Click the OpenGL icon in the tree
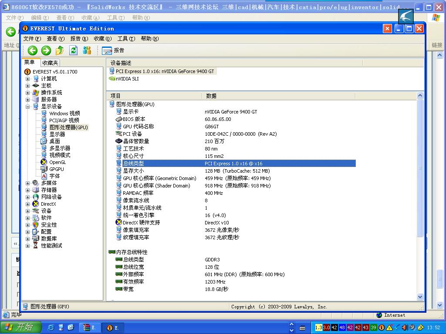The image size is (446, 334). [44, 162]
